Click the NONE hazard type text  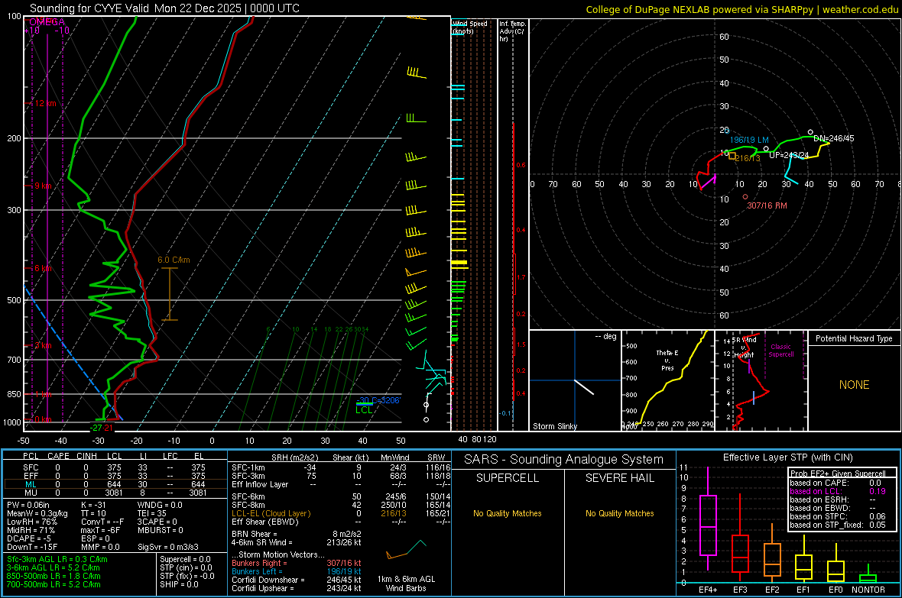(854, 385)
